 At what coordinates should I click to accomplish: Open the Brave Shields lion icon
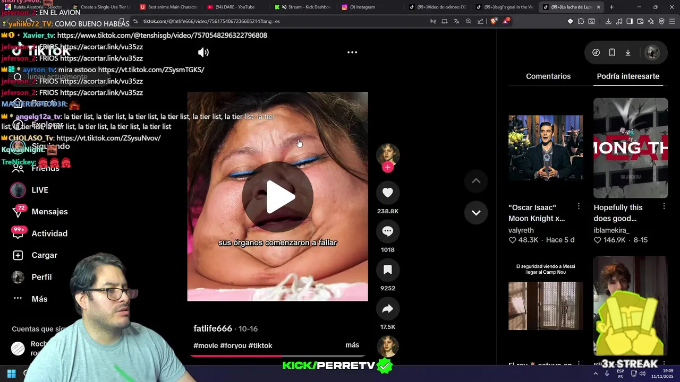pyautogui.click(x=494, y=21)
